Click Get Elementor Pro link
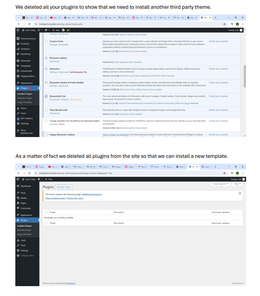This screenshot has height=296, width=260. click(x=78, y=72)
